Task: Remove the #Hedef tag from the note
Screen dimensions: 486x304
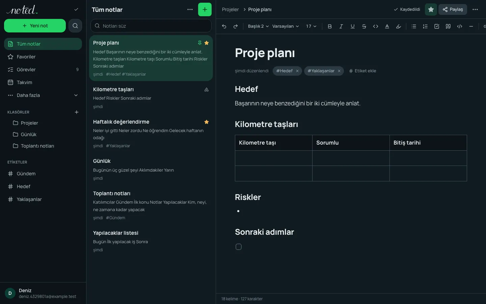Action: (x=297, y=71)
